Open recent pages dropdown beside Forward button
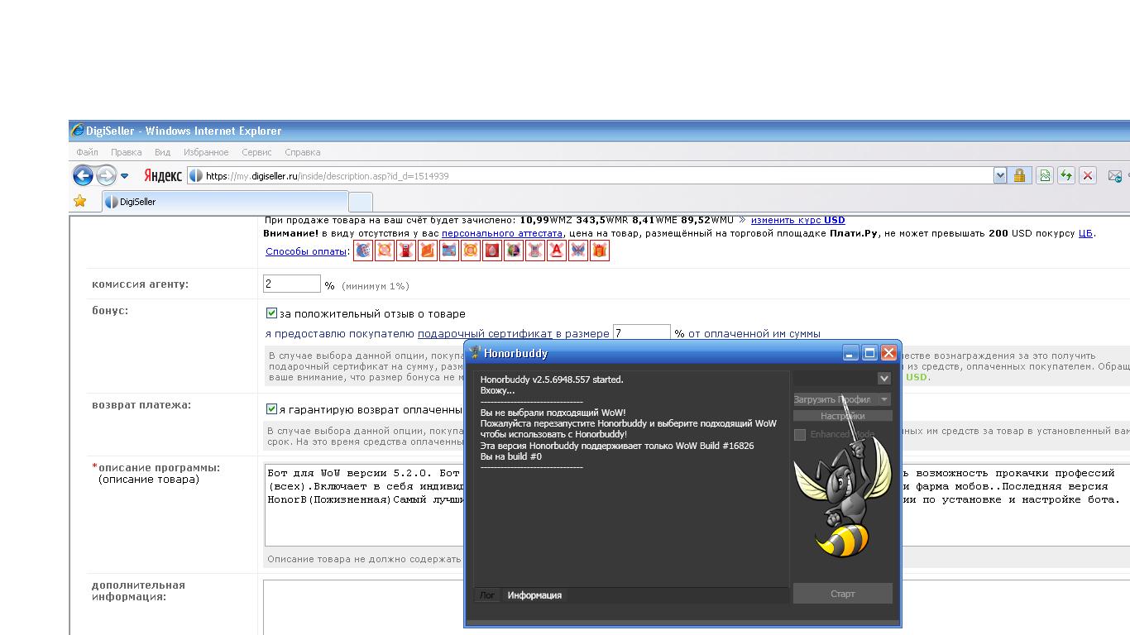 tap(125, 176)
